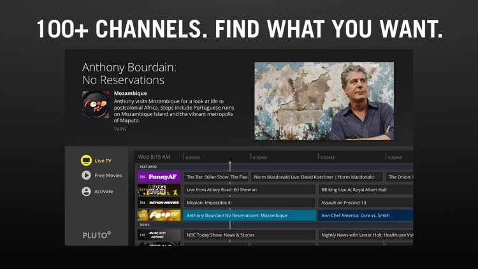This screenshot has width=478, height=269.
Task: Open the Anthony Bourdain video preview
Action: click(x=324, y=101)
